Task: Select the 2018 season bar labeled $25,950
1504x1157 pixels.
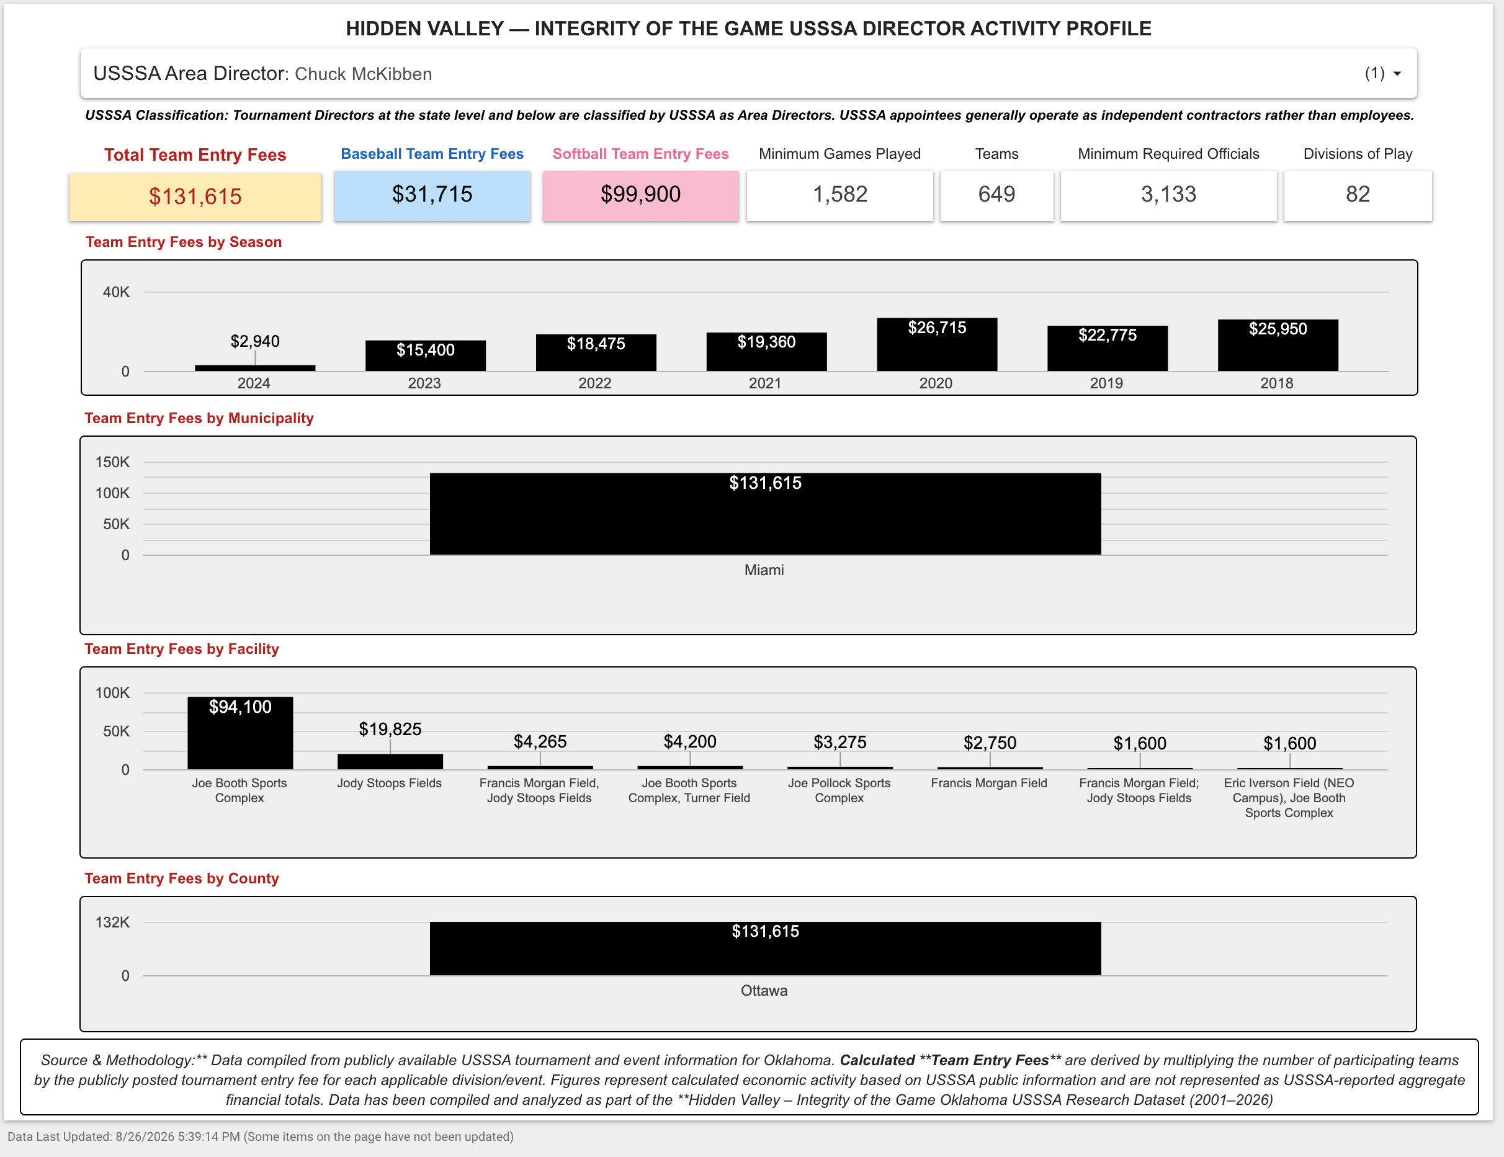Action: pyautogui.click(x=1278, y=345)
